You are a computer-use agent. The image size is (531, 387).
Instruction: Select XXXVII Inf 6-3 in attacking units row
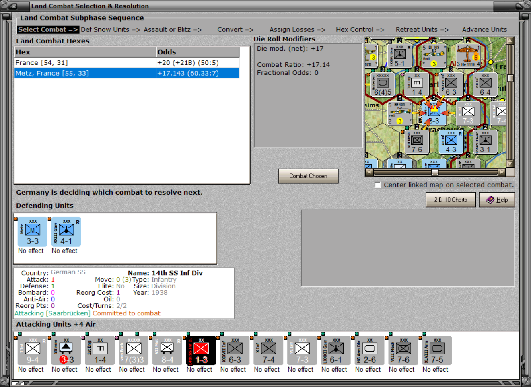click(235, 351)
